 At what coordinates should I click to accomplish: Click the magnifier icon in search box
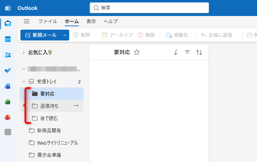point(96,8)
